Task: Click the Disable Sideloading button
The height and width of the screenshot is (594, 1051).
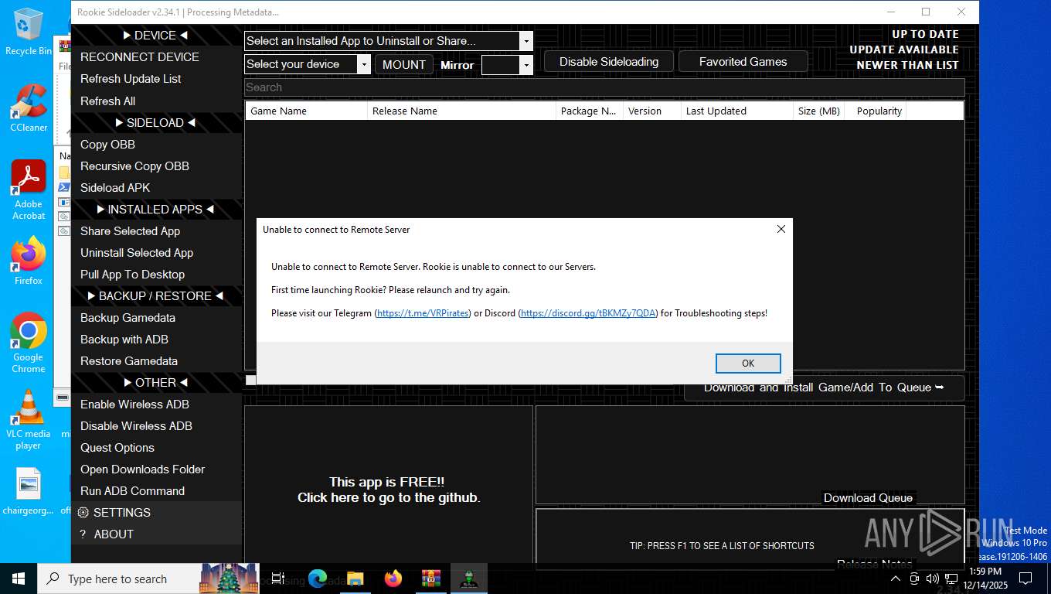Action: coord(609,62)
